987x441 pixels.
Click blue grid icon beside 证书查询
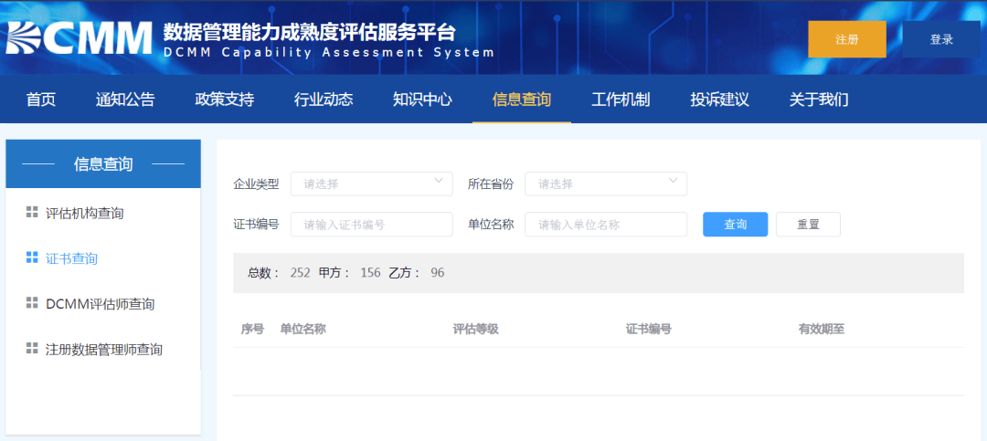32,257
